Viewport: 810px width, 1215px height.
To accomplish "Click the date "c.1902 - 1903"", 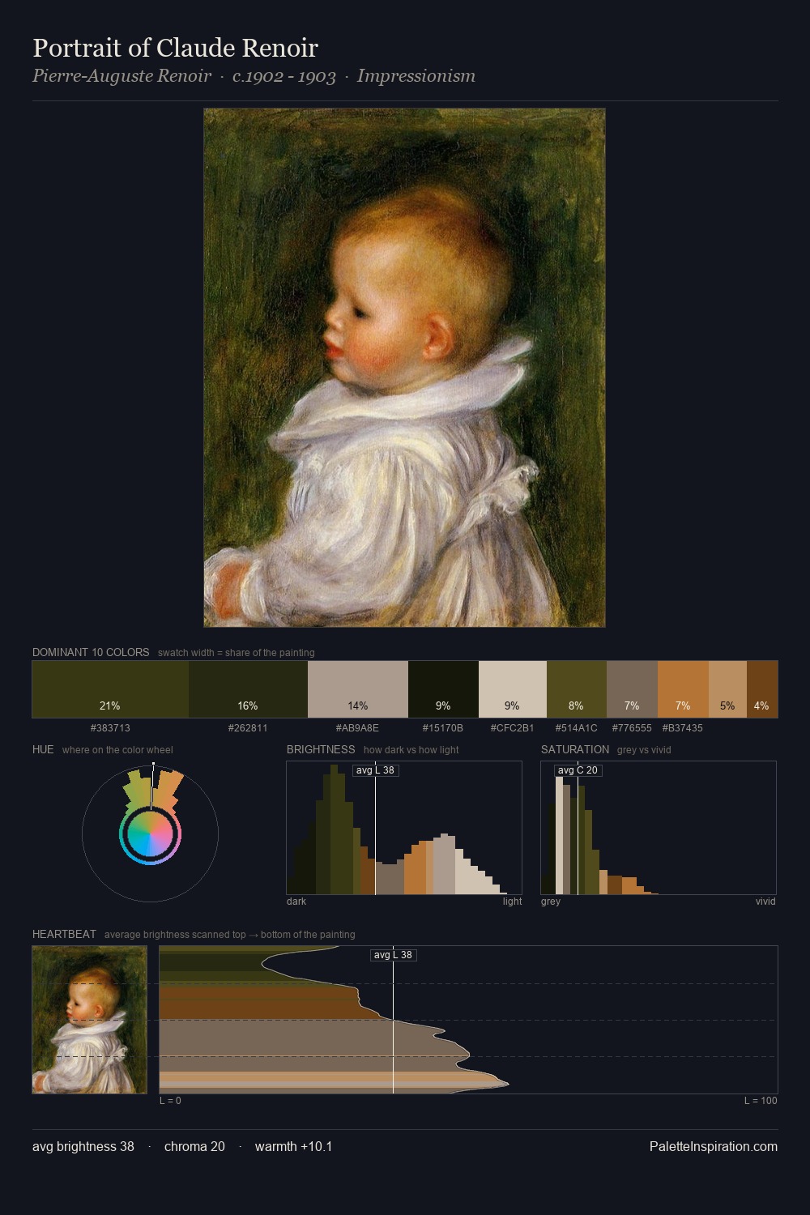I will (x=284, y=76).
